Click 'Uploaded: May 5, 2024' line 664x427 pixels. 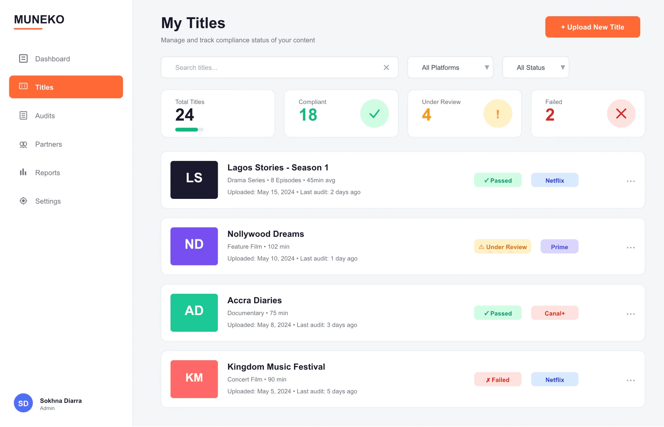click(292, 391)
